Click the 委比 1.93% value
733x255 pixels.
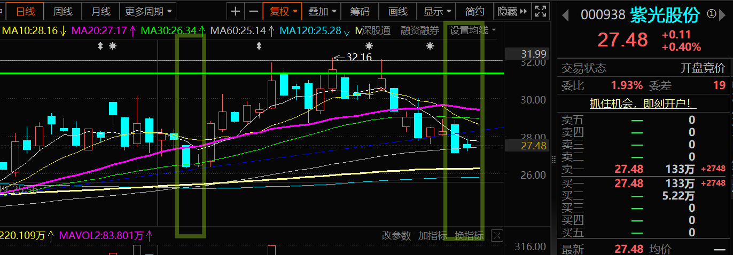click(x=627, y=85)
